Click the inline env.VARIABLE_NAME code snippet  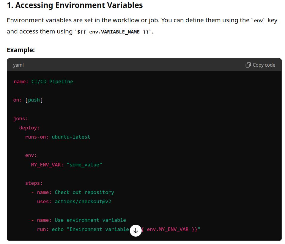(x=113, y=32)
